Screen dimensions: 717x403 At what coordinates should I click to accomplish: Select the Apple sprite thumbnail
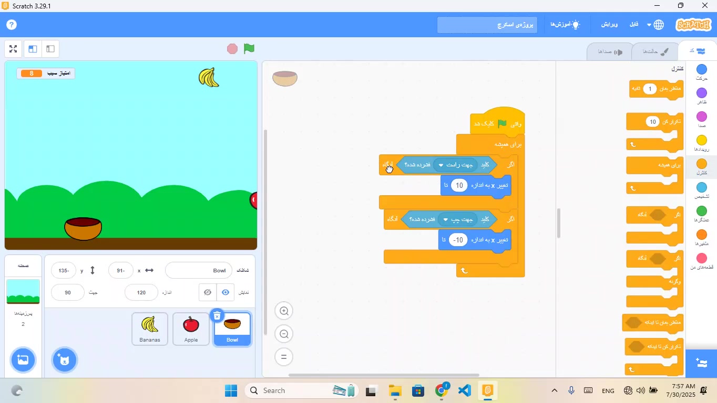click(x=191, y=329)
